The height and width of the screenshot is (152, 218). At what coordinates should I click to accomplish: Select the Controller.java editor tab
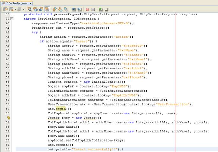(17, 3)
